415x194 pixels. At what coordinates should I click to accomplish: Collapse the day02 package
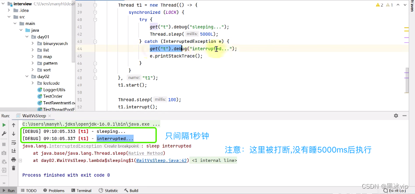click(x=27, y=77)
